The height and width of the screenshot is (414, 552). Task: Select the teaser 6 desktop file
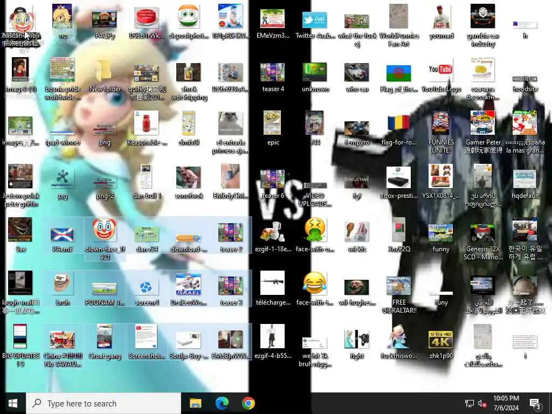(272, 184)
